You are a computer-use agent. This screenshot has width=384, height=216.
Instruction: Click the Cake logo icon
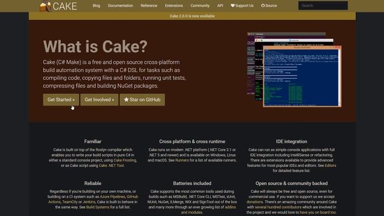tap(46, 6)
